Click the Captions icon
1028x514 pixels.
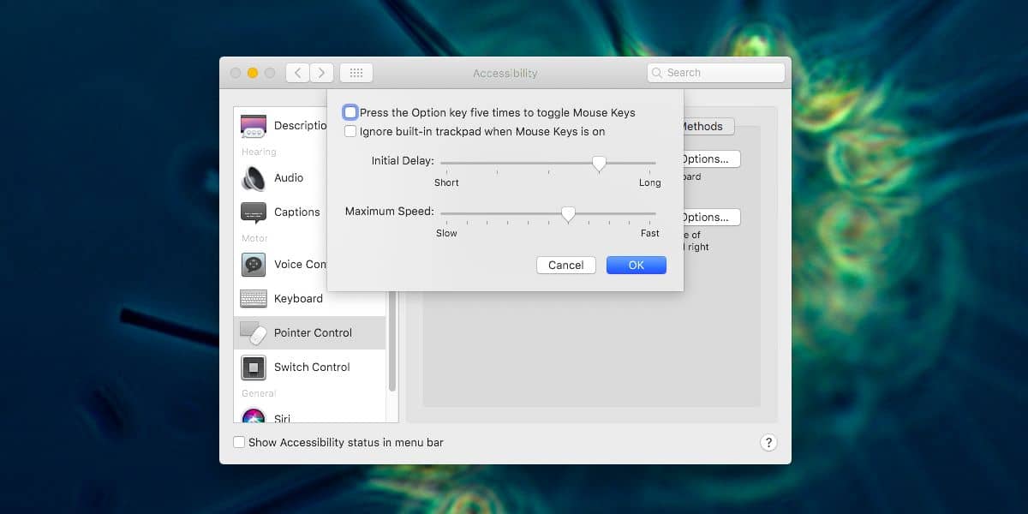(x=254, y=212)
